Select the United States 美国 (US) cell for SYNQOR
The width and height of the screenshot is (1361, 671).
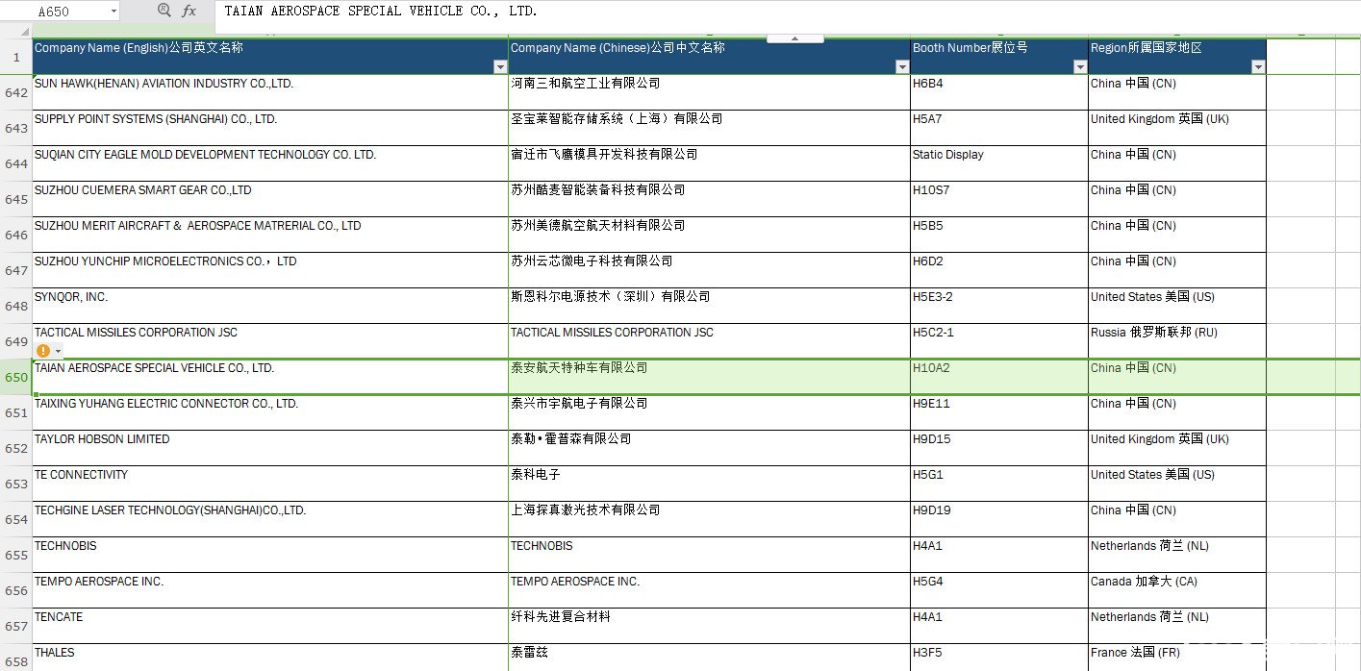point(1177,306)
